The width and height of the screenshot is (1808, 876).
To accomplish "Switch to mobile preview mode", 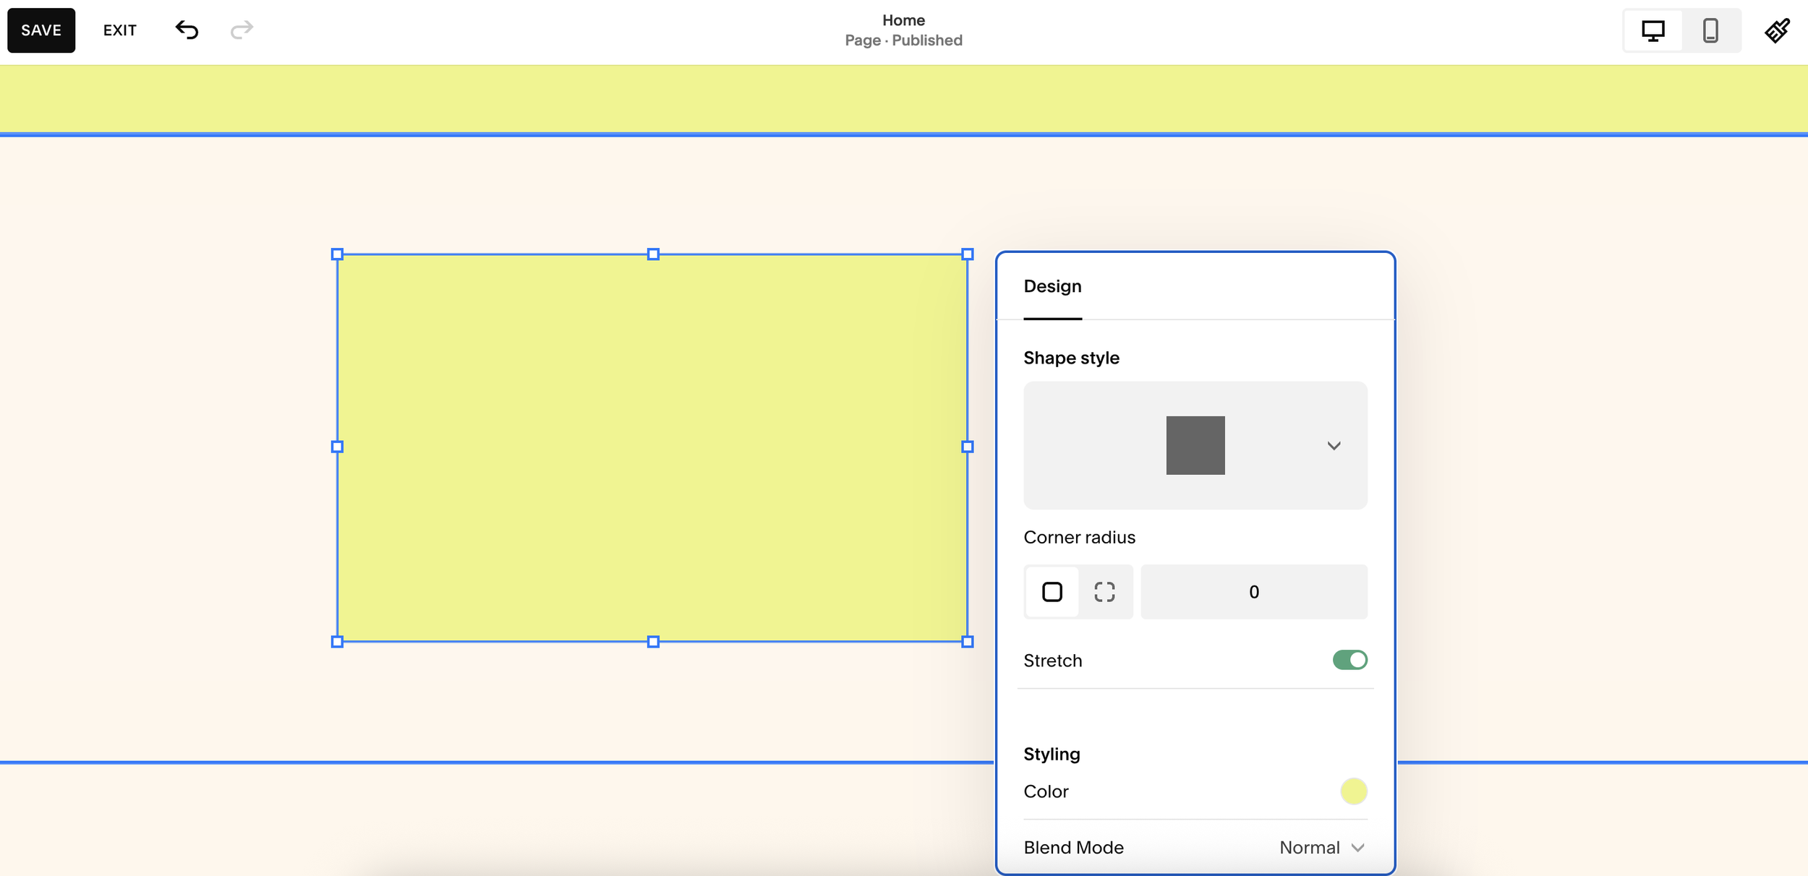I will point(1709,30).
